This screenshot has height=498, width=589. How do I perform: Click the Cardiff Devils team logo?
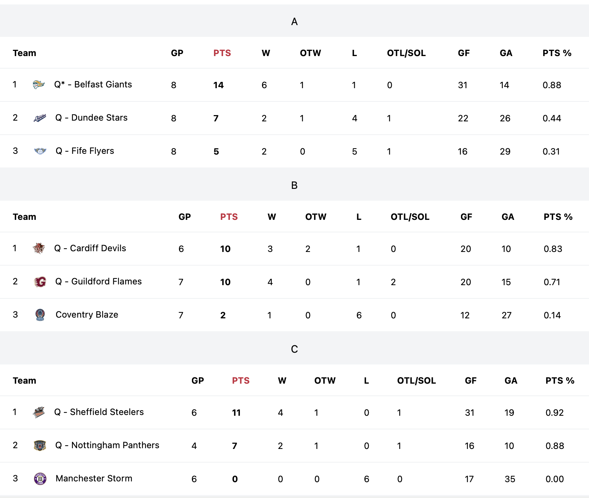(x=39, y=248)
